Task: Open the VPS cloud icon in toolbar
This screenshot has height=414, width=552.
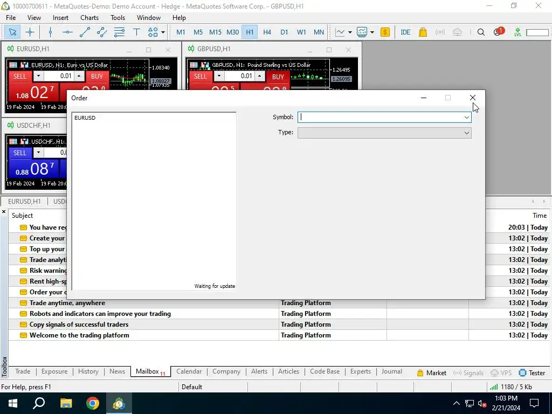Action: (457, 32)
